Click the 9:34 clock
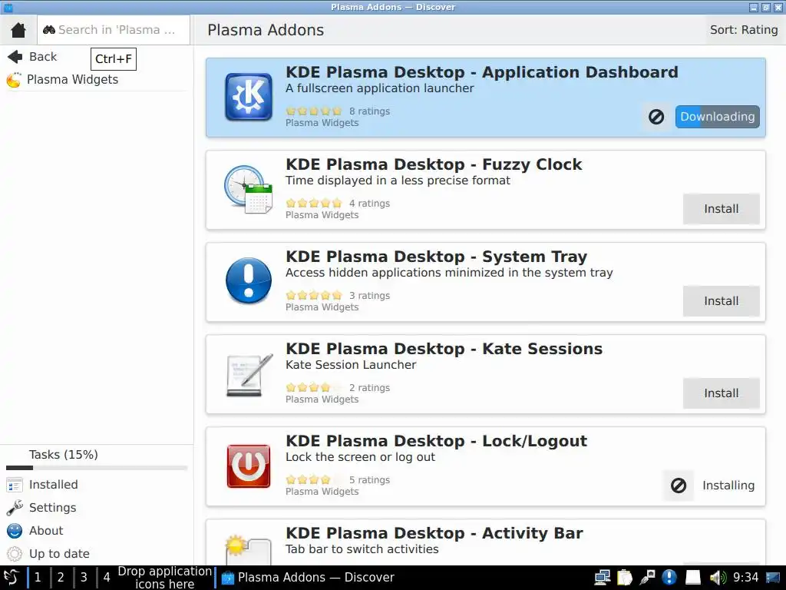 pyautogui.click(x=745, y=578)
